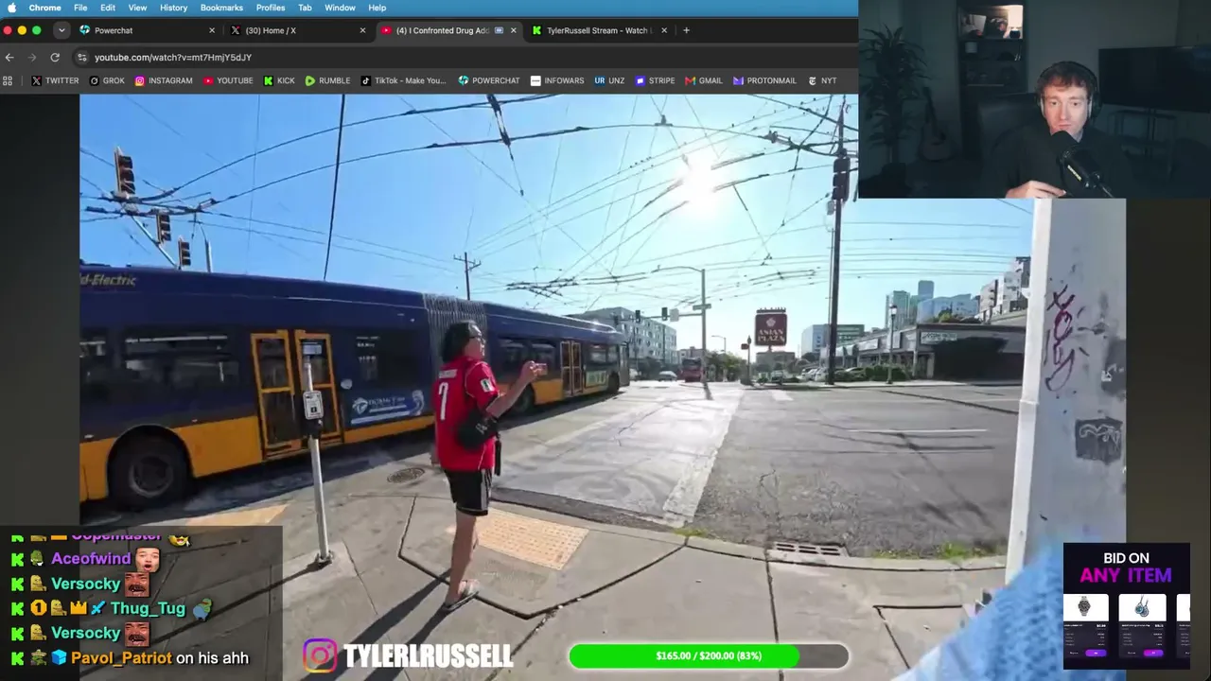Switch to the TylerRussell Stream tab
Image resolution: width=1211 pixels, height=681 pixels.
point(600,30)
